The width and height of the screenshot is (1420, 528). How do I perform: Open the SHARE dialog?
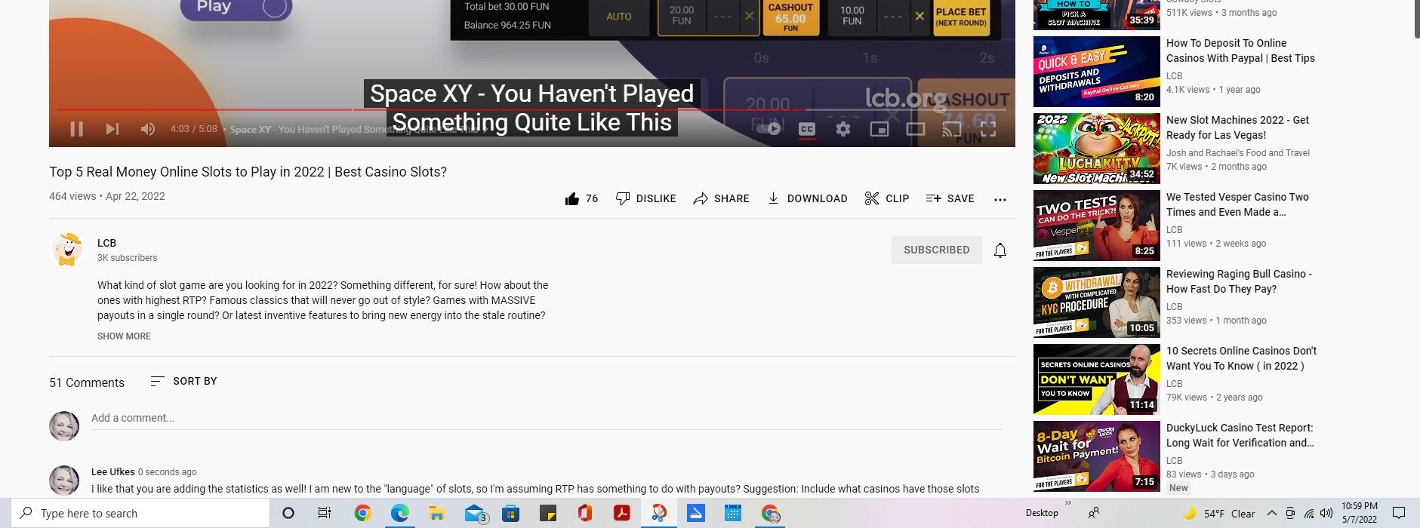pyautogui.click(x=721, y=198)
